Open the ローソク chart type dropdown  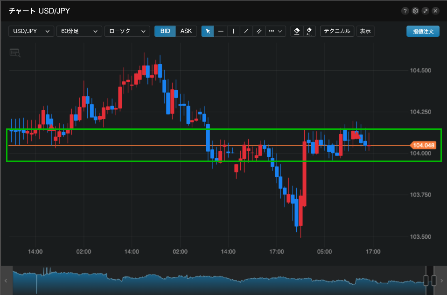[127, 31]
